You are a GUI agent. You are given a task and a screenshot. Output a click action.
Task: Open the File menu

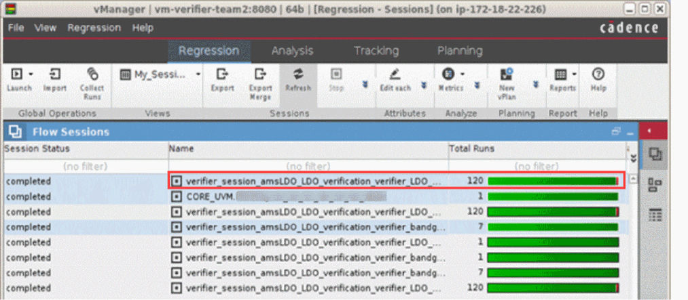click(16, 28)
